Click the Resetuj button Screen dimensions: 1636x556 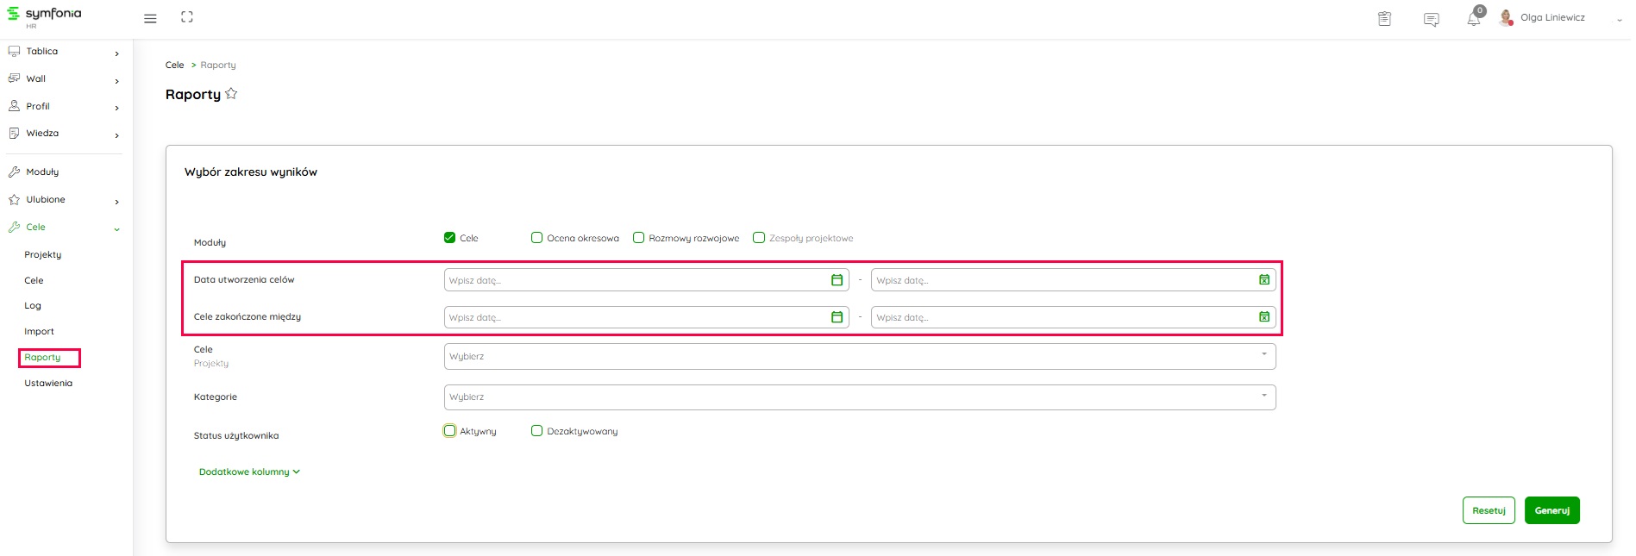click(x=1488, y=510)
